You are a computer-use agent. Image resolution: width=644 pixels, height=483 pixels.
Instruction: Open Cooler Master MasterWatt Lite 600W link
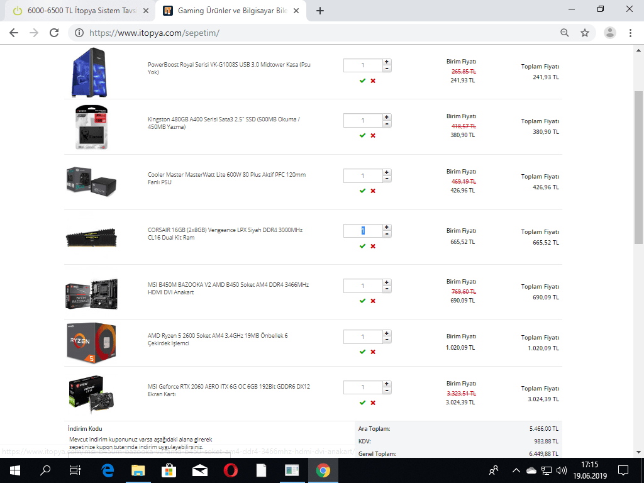[226, 178]
